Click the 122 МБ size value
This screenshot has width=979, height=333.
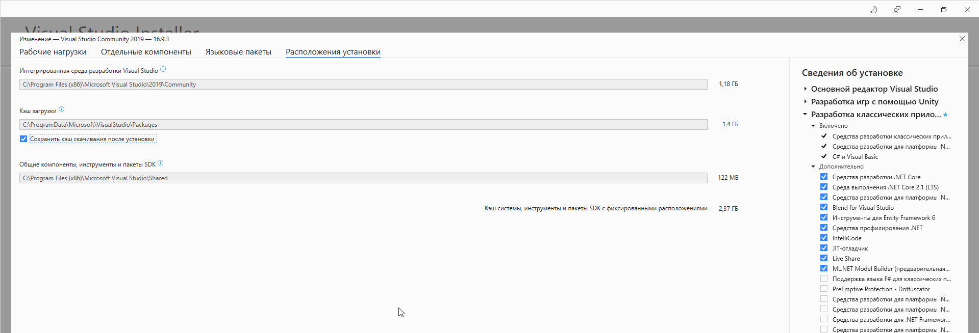click(x=728, y=178)
